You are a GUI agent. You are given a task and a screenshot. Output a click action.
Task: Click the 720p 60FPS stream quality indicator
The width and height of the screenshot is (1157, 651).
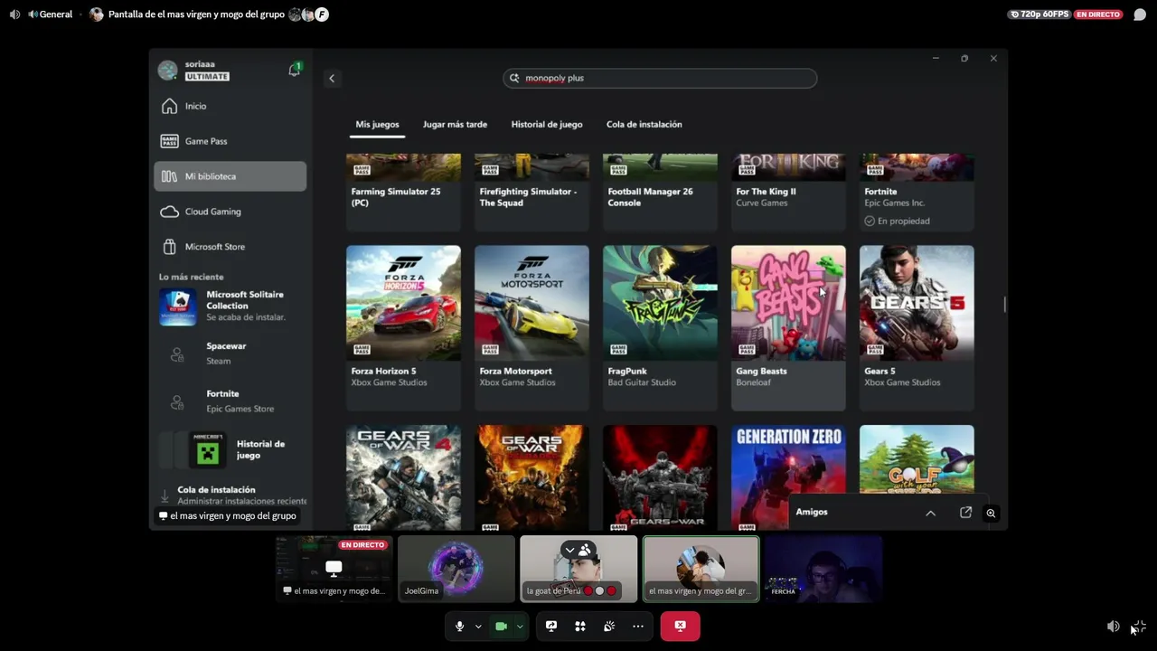point(1039,14)
